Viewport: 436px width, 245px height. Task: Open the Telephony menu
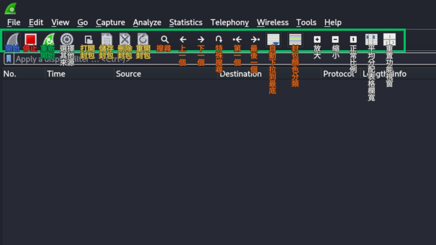click(x=229, y=22)
